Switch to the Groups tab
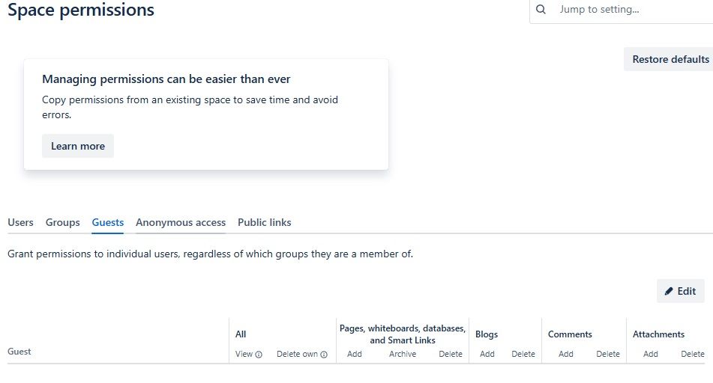The height and width of the screenshot is (383, 713). click(x=63, y=222)
